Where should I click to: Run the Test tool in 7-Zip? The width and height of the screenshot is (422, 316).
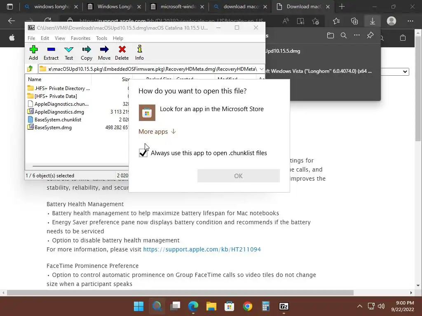[x=69, y=53]
